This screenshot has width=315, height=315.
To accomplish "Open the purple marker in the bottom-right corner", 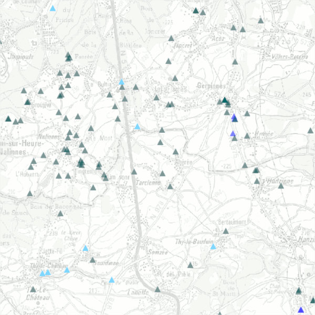I will 300,310.
